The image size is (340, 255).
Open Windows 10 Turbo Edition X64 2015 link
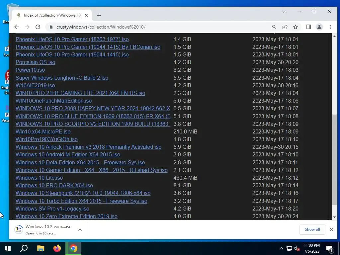(x=81, y=201)
